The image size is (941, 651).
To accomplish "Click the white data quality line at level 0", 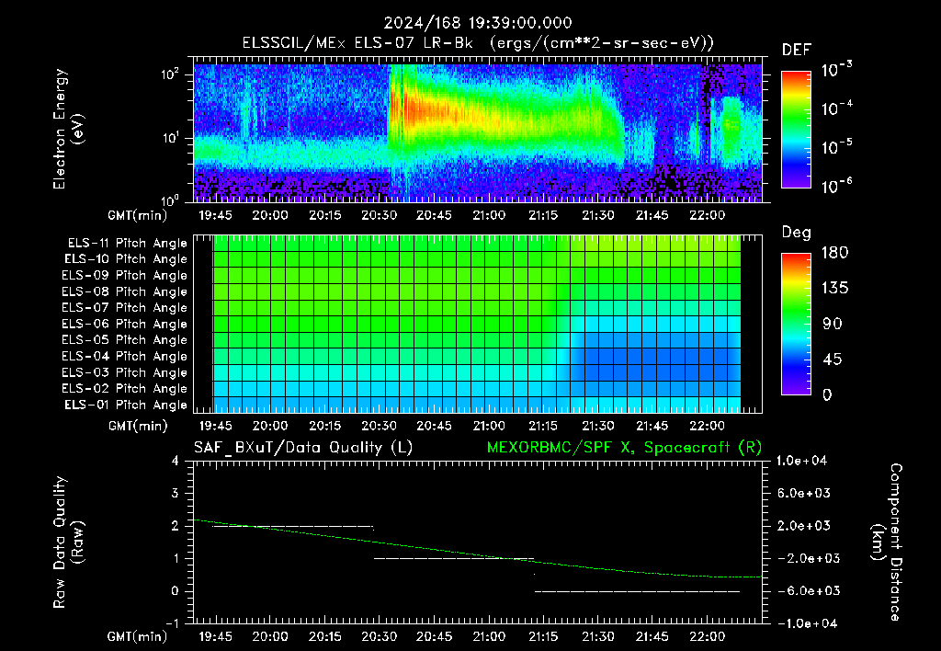I will (x=638, y=591).
